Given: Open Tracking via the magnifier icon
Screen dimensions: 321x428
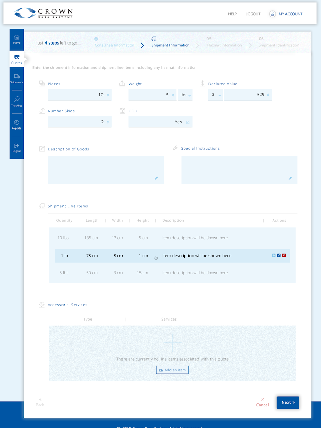Looking at the screenshot, I should coord(17,99).
